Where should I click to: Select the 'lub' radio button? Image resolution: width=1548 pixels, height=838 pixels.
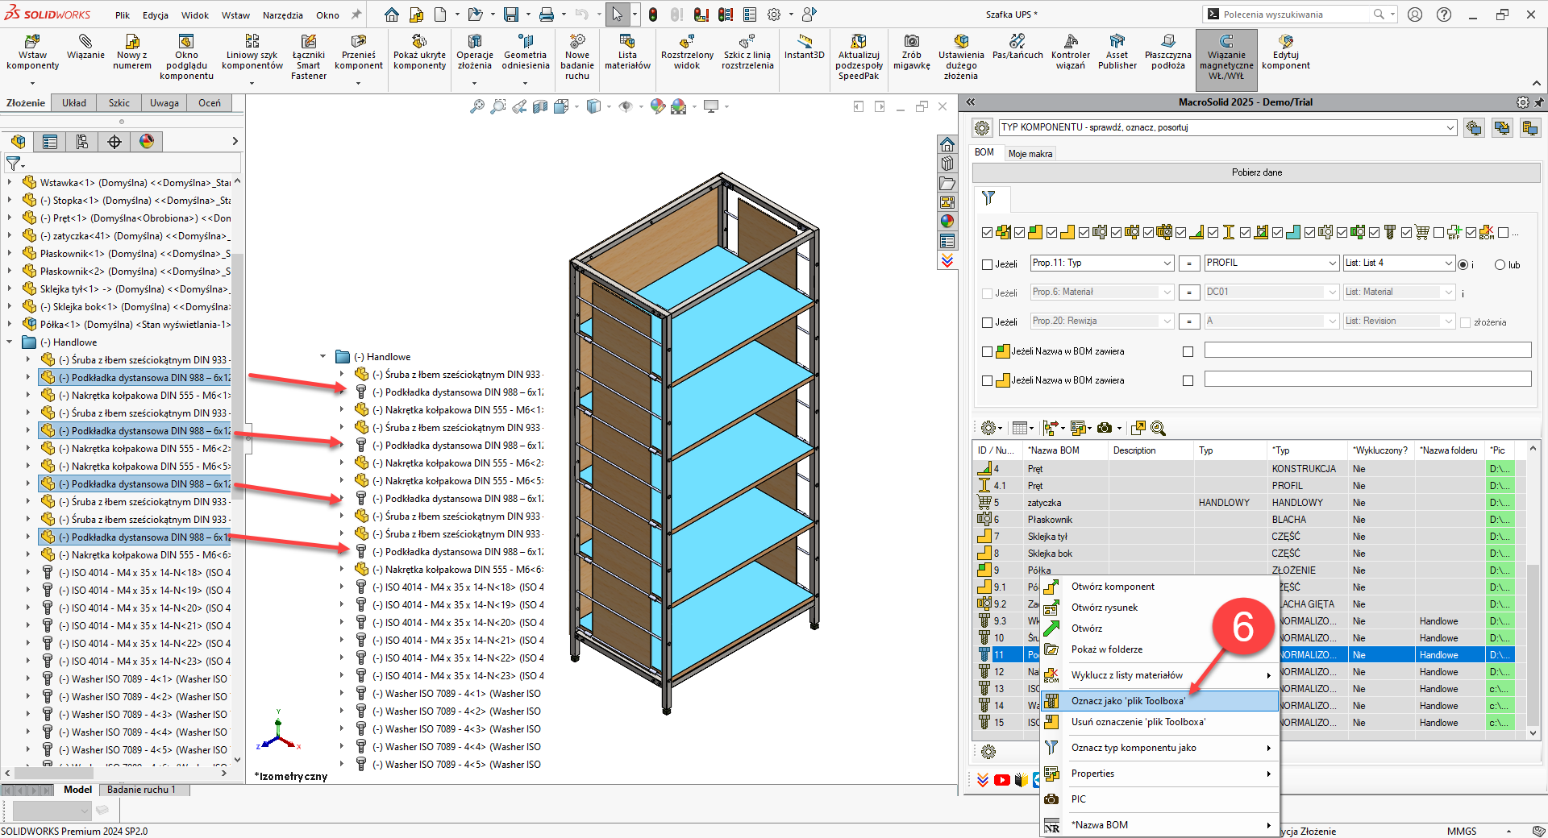1500,264
